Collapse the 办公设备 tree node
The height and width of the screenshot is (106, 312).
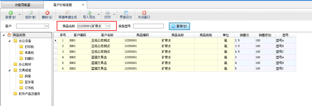[9, 41]
